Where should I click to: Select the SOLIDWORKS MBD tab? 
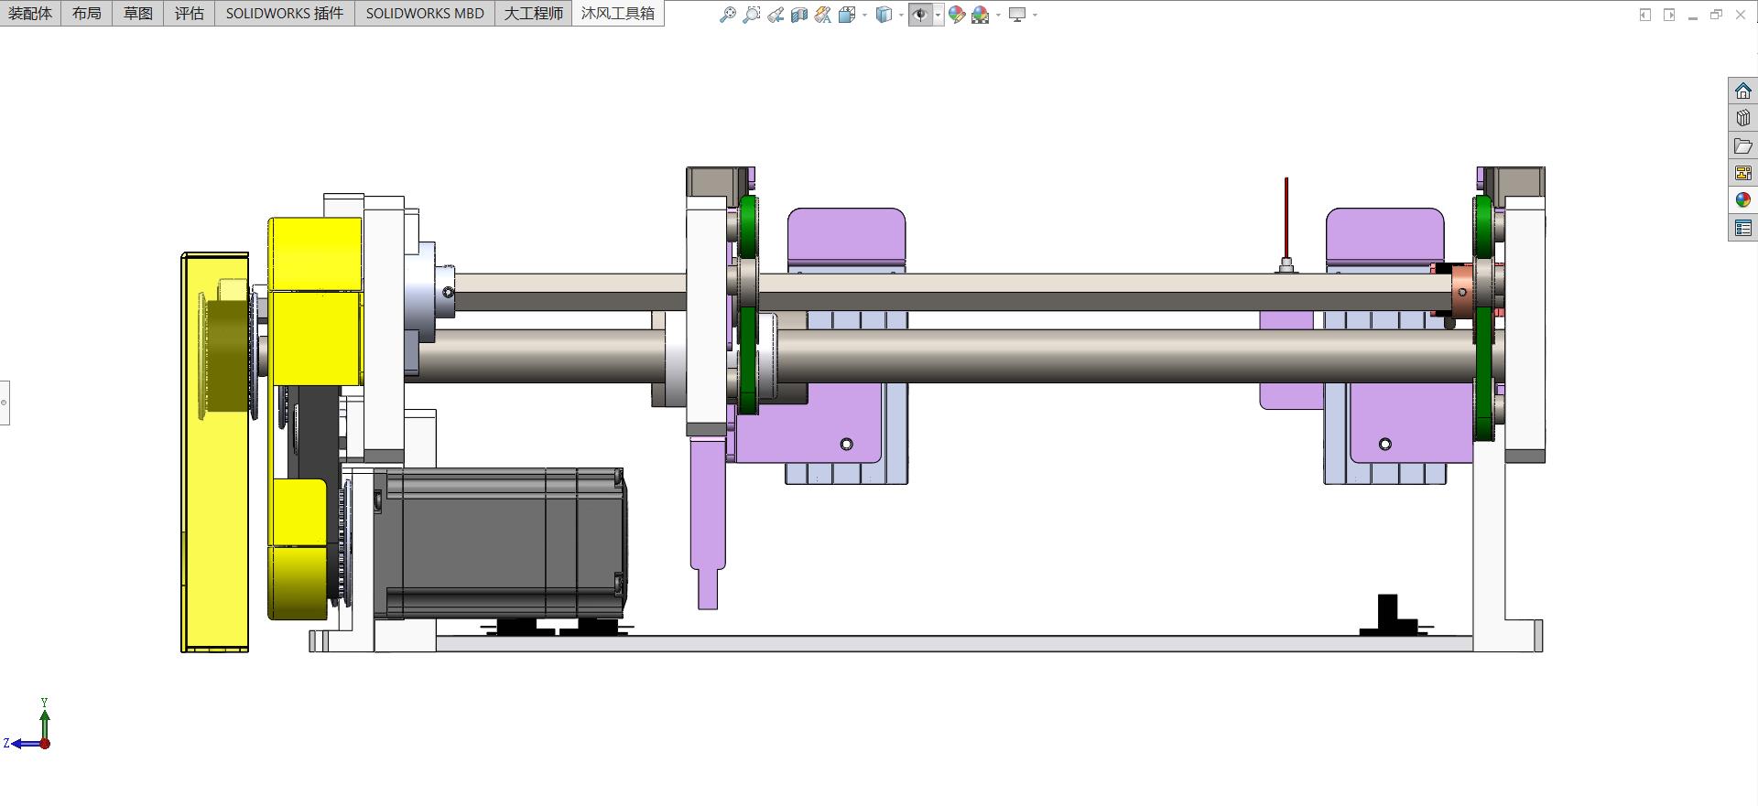425,13
